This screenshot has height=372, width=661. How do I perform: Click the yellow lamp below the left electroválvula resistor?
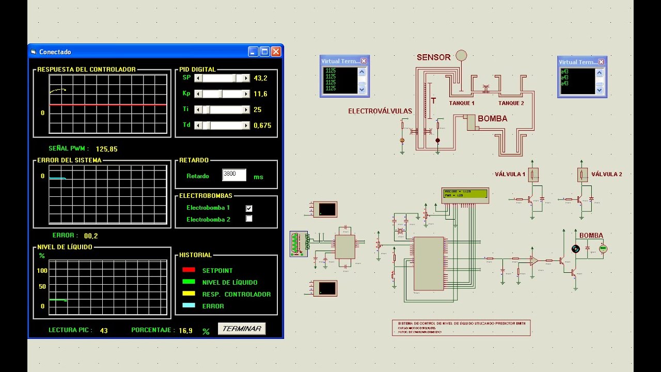(x=402, y=140)
